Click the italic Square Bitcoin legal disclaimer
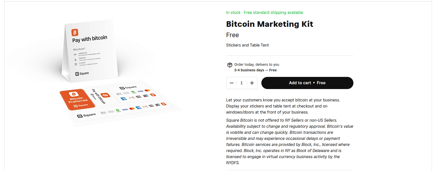 pyautogui.click(x=289, y=141)
